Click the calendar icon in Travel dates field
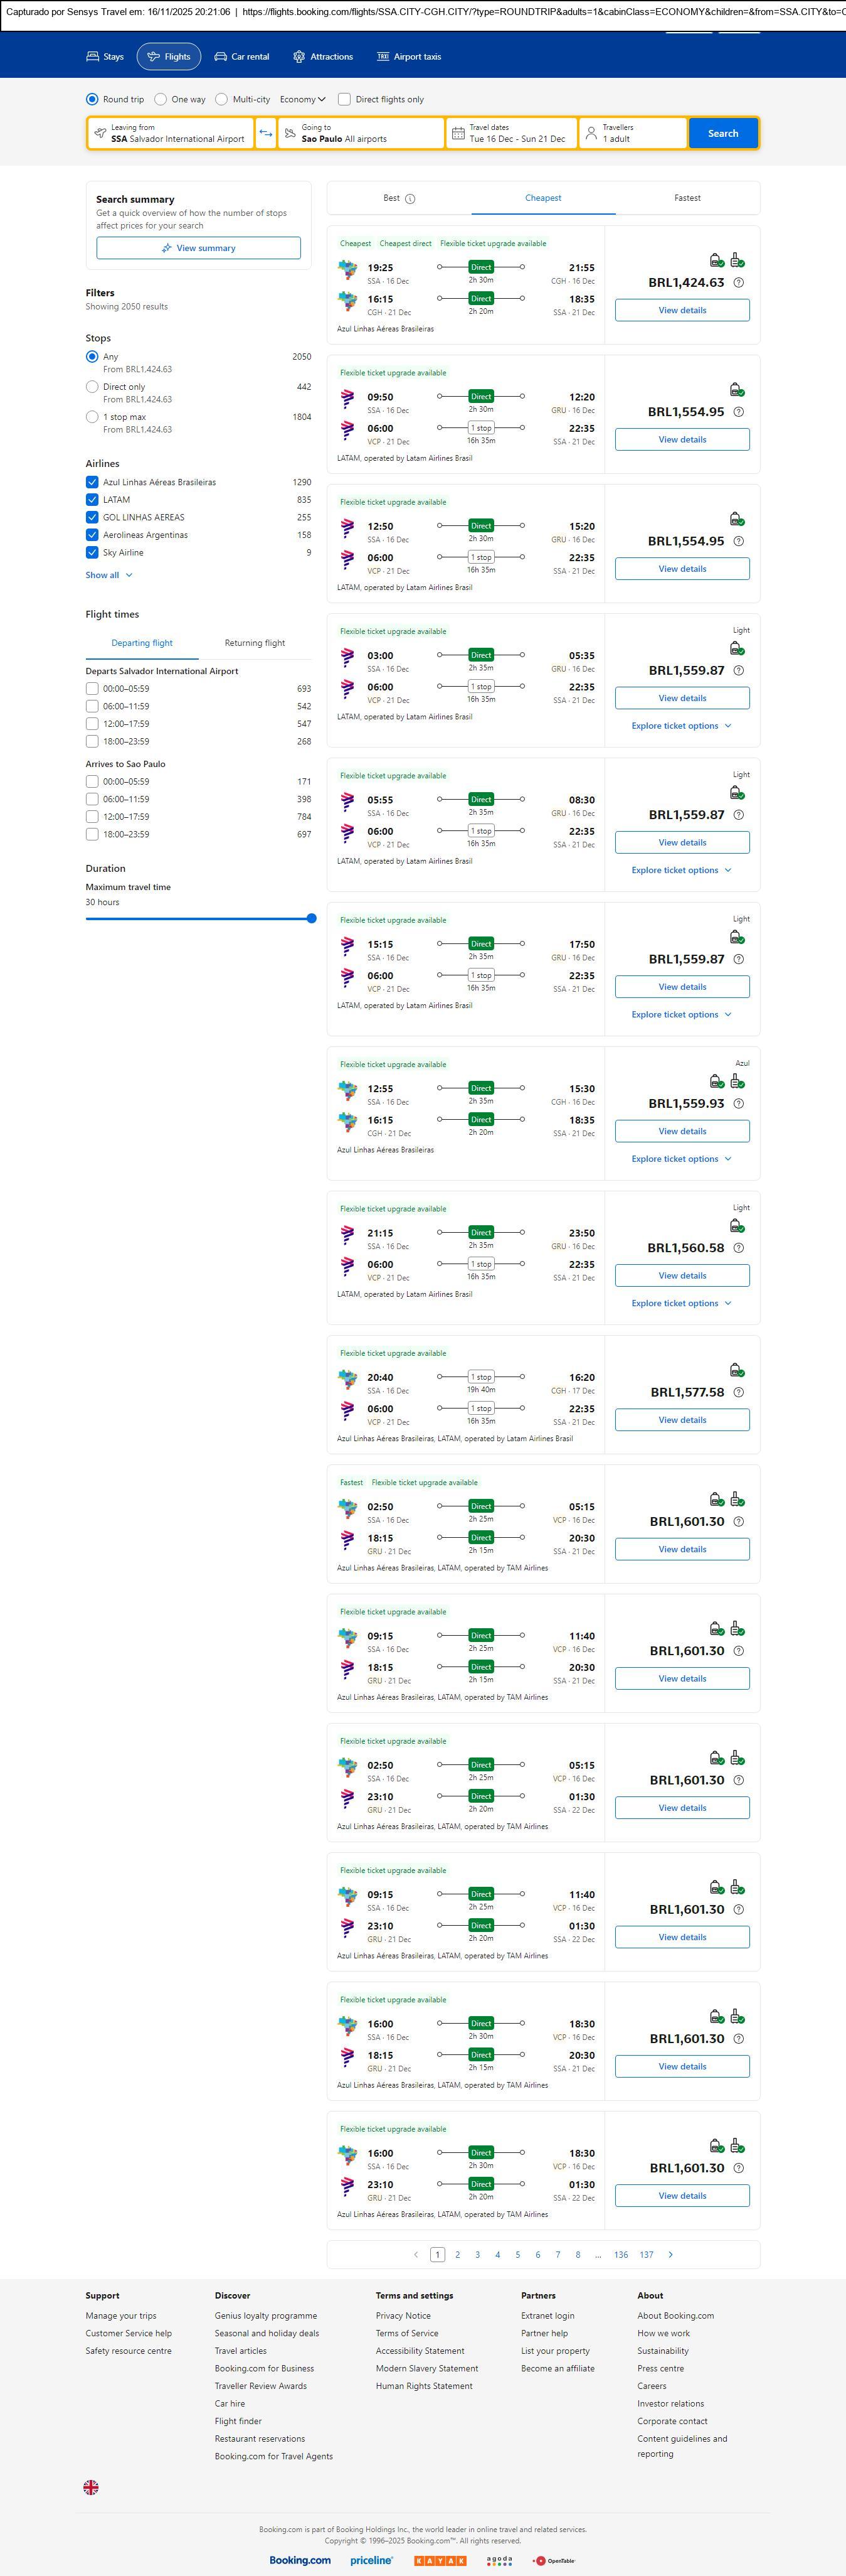Screen dimensions: 846x2576 coord(458,133)
